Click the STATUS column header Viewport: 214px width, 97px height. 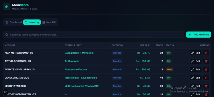170,45
